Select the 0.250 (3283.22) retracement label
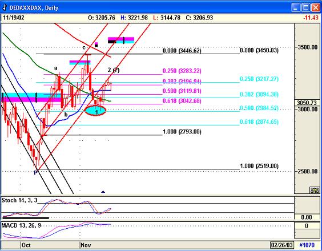The width and height of the screenshot is (322, 251). point(182,71)
